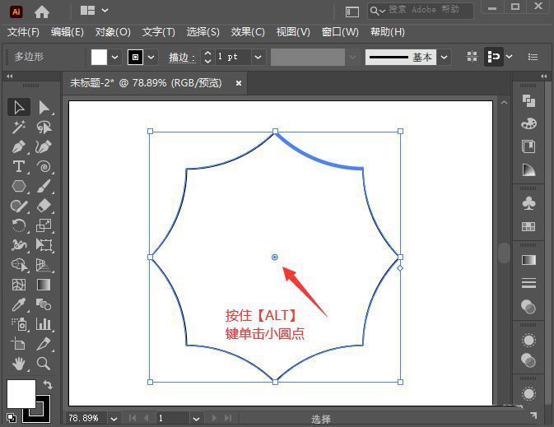The height and width of the screenshot is (427, 554).
Task: Select the Eraser tool
Action: click(44, 206)
